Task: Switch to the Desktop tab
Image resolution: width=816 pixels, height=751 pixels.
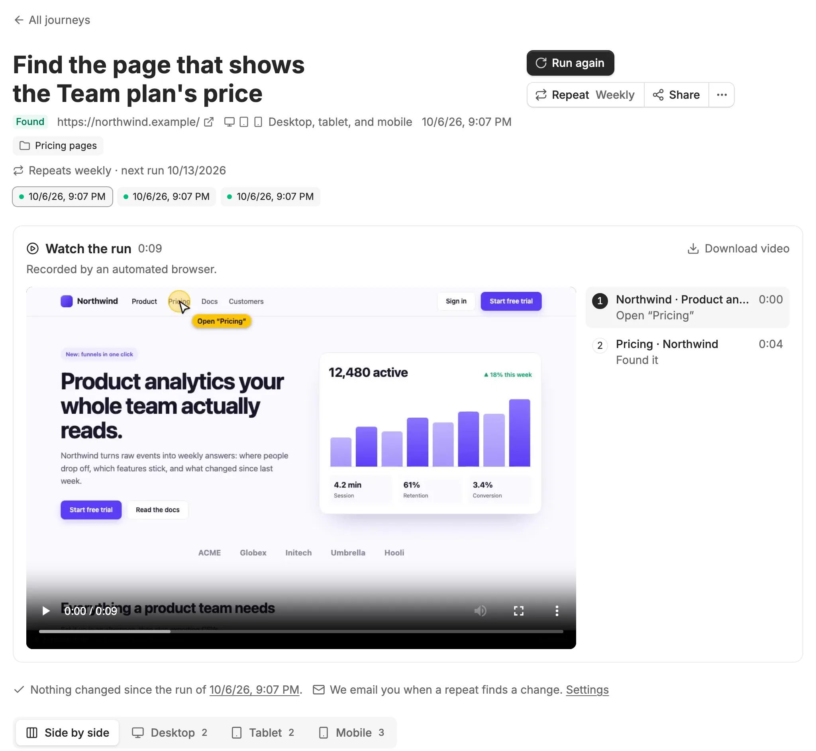Action: coord(170,733)
